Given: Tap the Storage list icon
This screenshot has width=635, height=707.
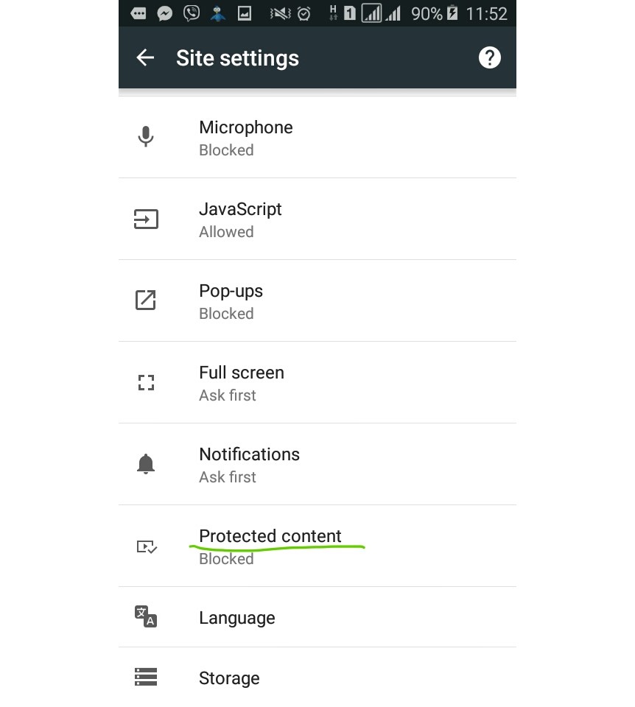Looking at the screenshot, I should [146, 677].
